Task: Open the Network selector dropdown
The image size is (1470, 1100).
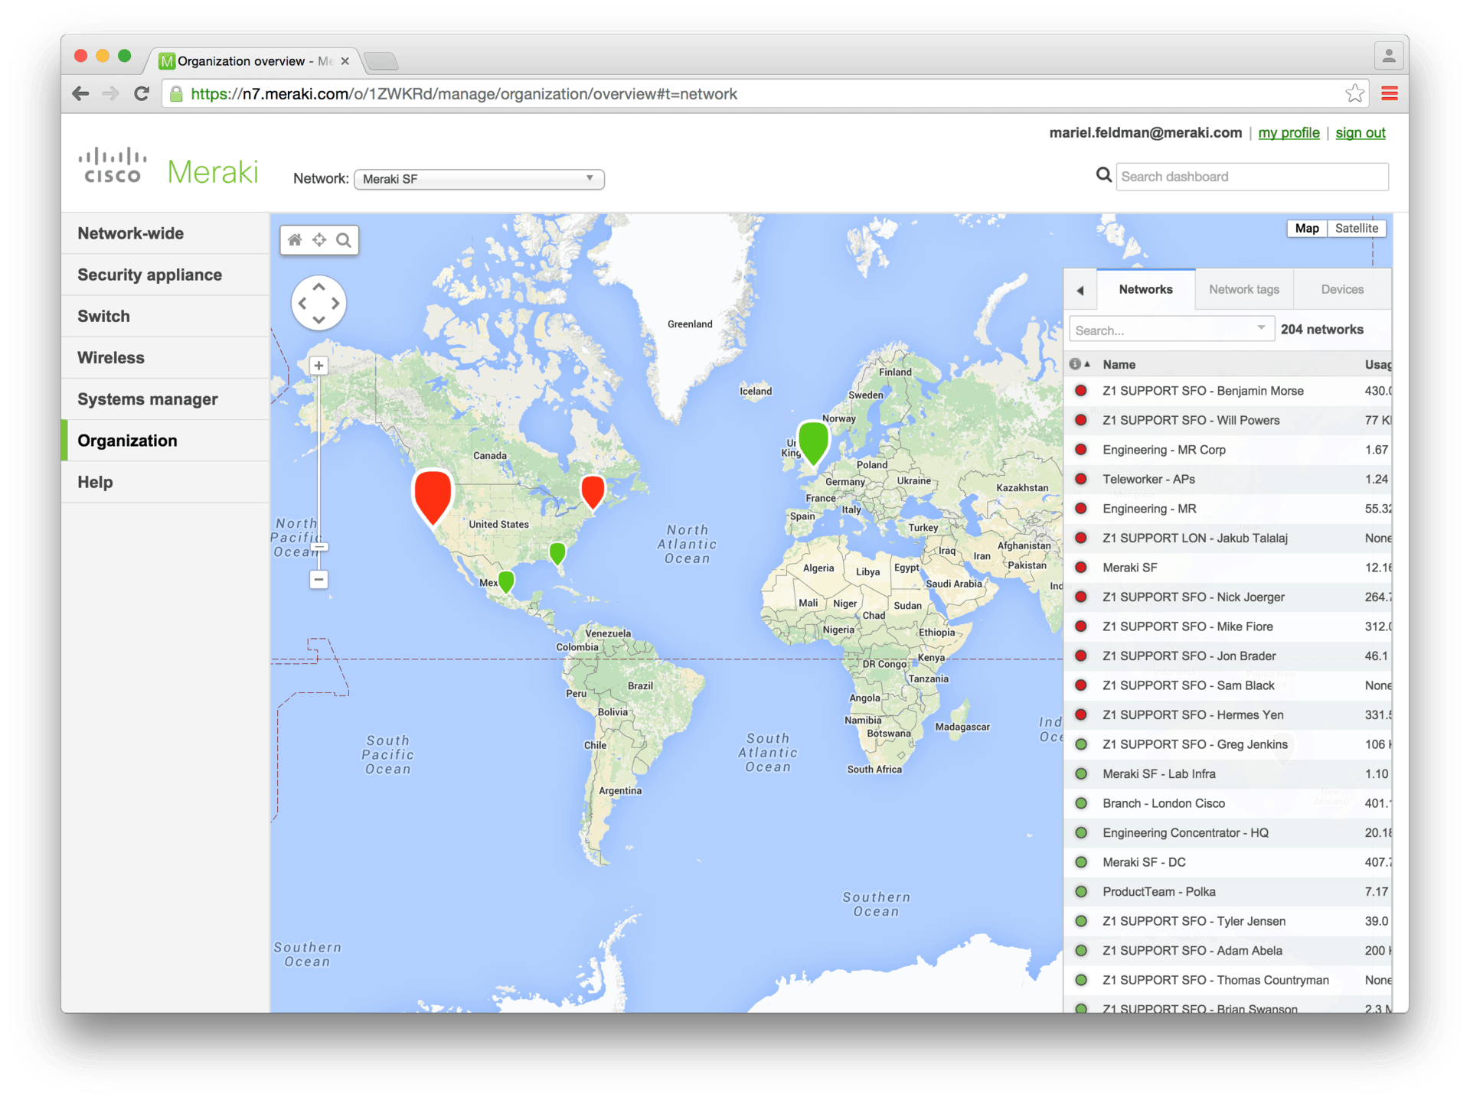Action: point(479,179)
